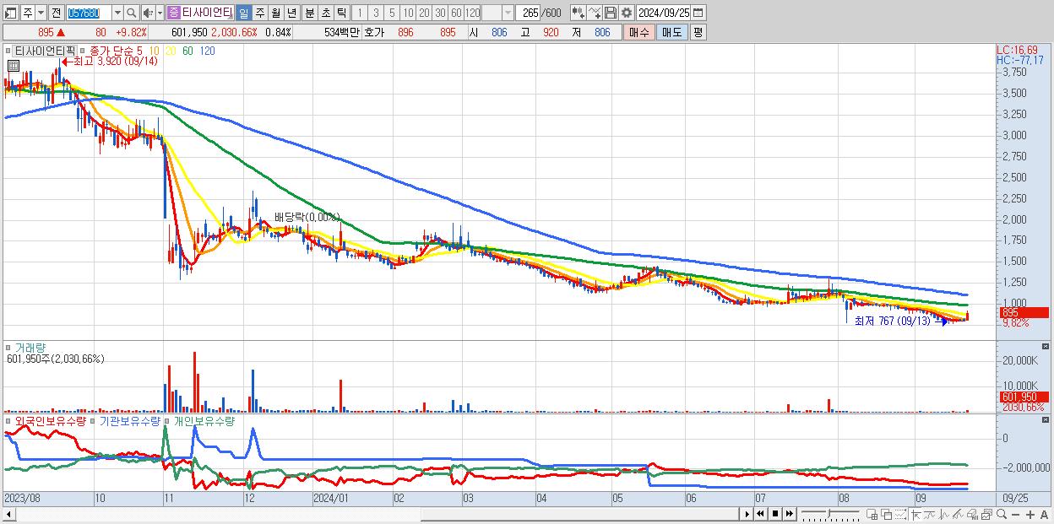
Task: Click the chart image capture icon
Action: point(986,514)
